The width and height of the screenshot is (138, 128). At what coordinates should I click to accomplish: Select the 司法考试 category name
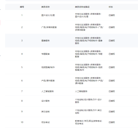(x=45, y=122)
